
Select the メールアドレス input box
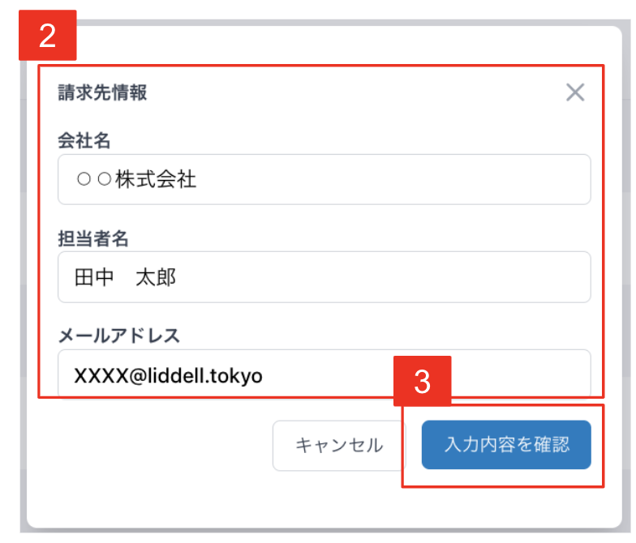pyautogui.click(x=324, y=374)
